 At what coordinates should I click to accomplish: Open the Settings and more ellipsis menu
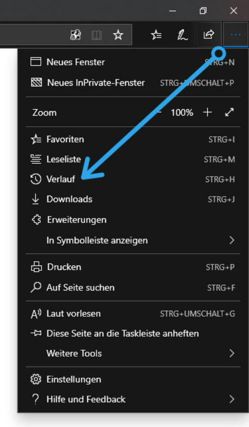pos(236,34)
